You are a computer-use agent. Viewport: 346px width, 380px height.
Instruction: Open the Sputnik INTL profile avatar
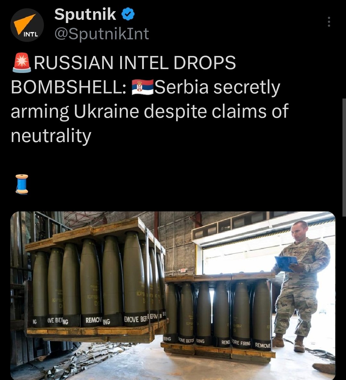click(27, 25)
